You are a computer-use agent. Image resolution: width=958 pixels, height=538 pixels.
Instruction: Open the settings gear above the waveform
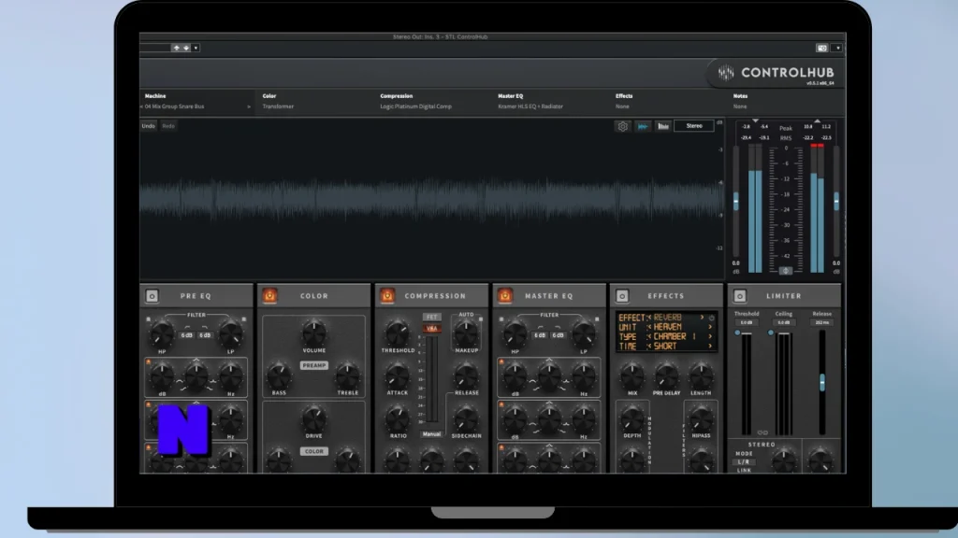(x=622, y=126)
